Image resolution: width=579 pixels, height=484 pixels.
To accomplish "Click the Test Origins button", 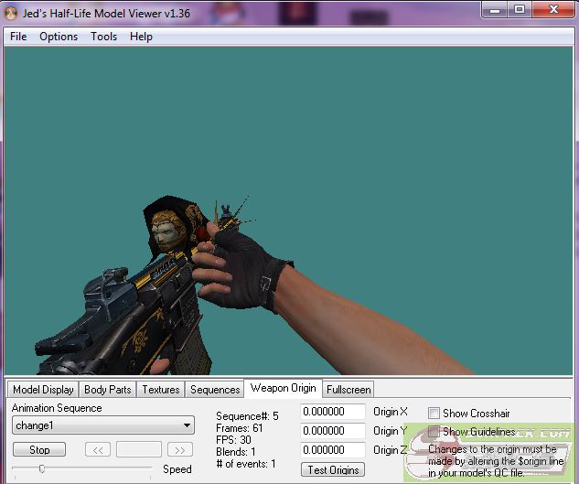I will click(x=333, y=469).
